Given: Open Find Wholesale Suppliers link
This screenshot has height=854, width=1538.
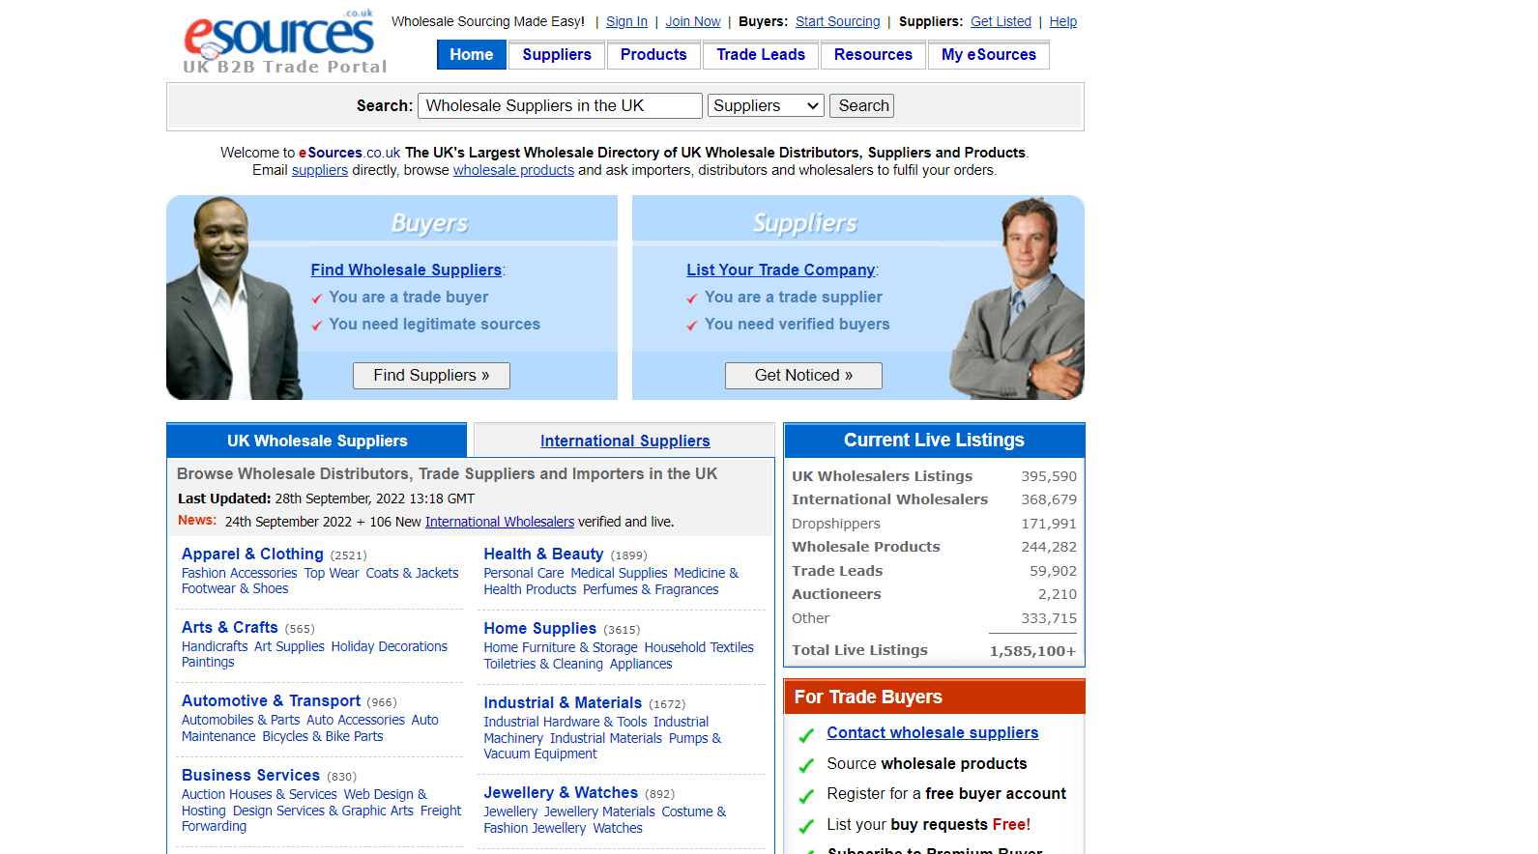Looking at the screenshot, I should click(x=406, y=270).
